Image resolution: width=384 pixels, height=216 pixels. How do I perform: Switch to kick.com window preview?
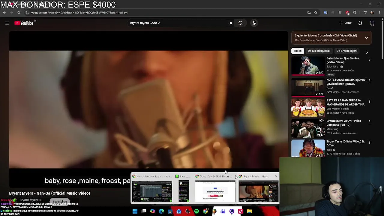(x=184, y=188)
